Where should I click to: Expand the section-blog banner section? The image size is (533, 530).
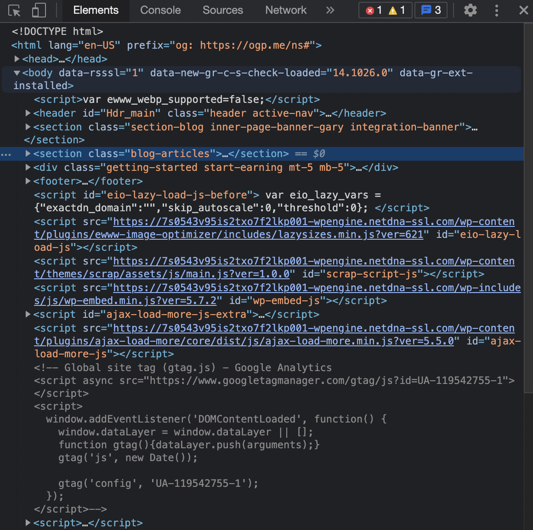(28, 127)
